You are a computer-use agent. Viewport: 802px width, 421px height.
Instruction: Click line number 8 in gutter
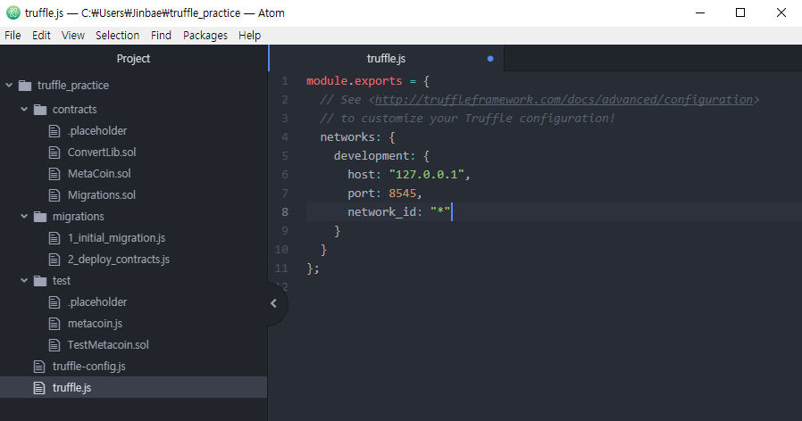[x=284, y=211]
